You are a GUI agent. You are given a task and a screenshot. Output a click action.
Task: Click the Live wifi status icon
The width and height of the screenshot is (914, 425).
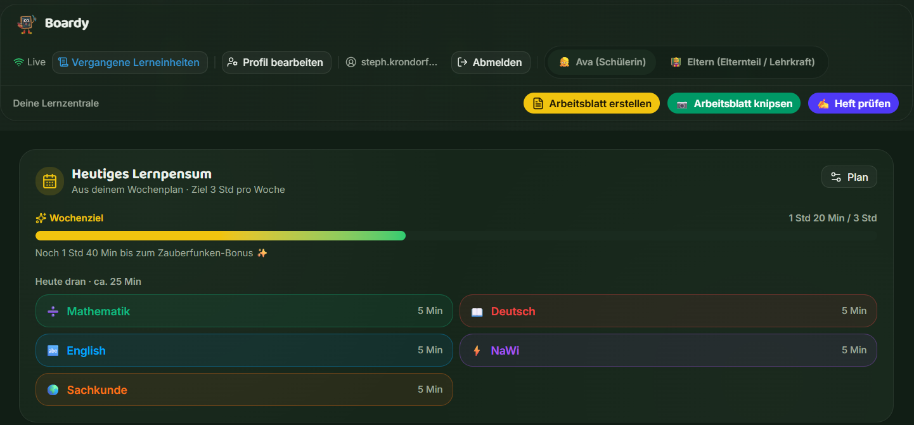(x=19, y=62)
